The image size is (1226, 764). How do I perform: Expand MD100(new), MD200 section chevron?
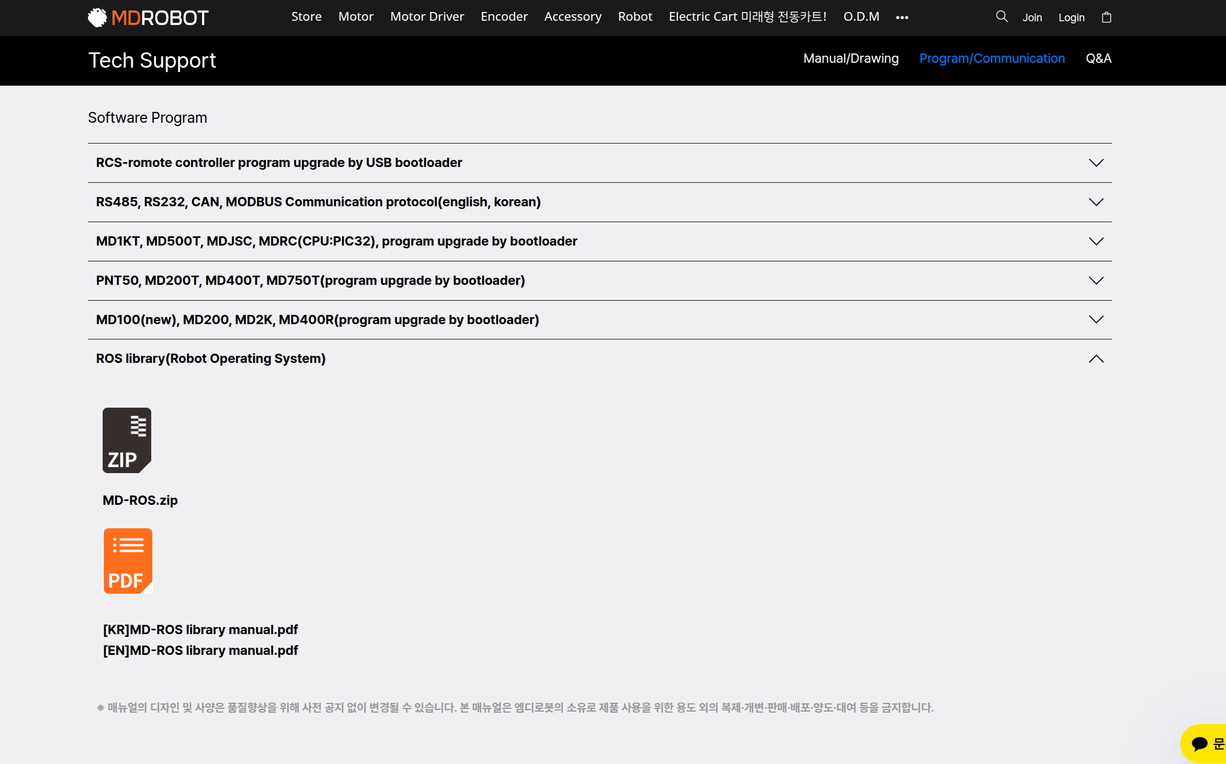coord(1096,319)
